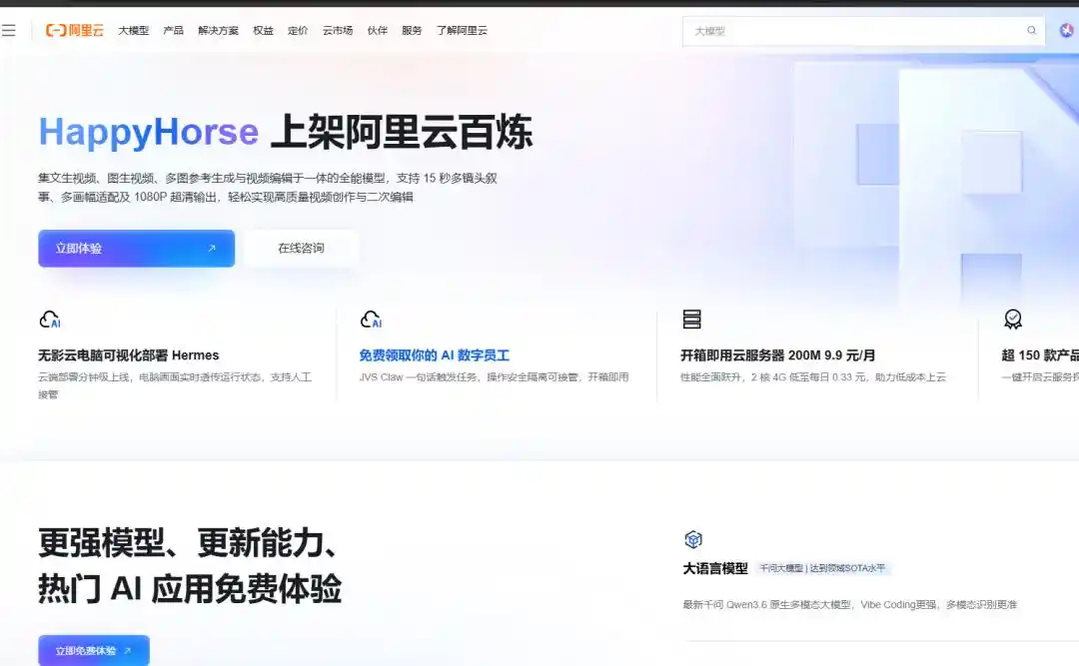Click the cube icon above 大语言模型
Image resolution: width=1079 pixels, height=666 pixels.
point(693,539)
